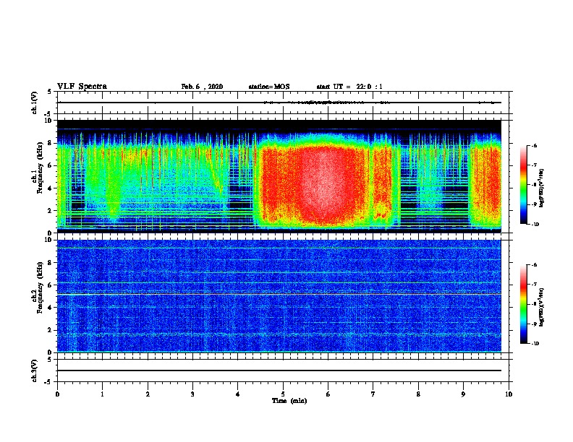573x442 pixels.
Task: Click the "6" kHz tick of ch.2 panel
Action: click(51, 285)
